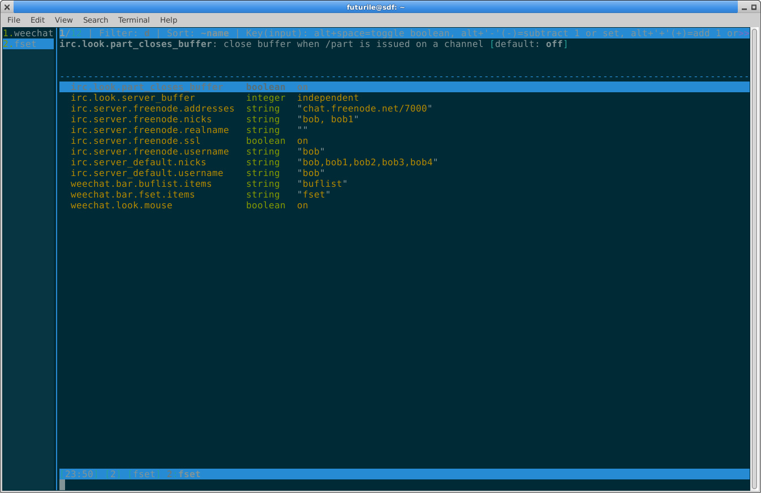This screenshot has height=493, width=761.
Task: Click the "fset" string value
Action: pyautogui.click(x=314, y=195)
